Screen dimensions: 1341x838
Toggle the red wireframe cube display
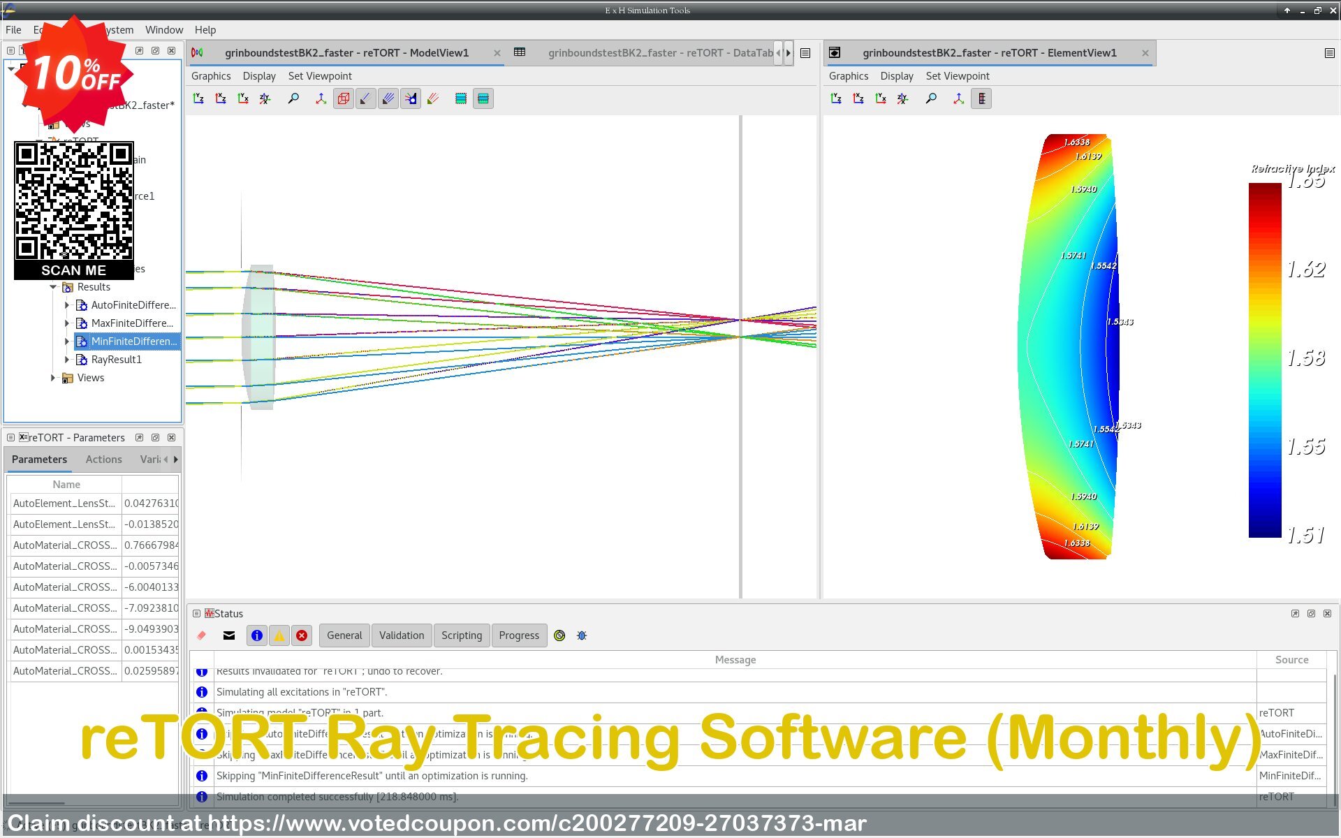(344, 98)
